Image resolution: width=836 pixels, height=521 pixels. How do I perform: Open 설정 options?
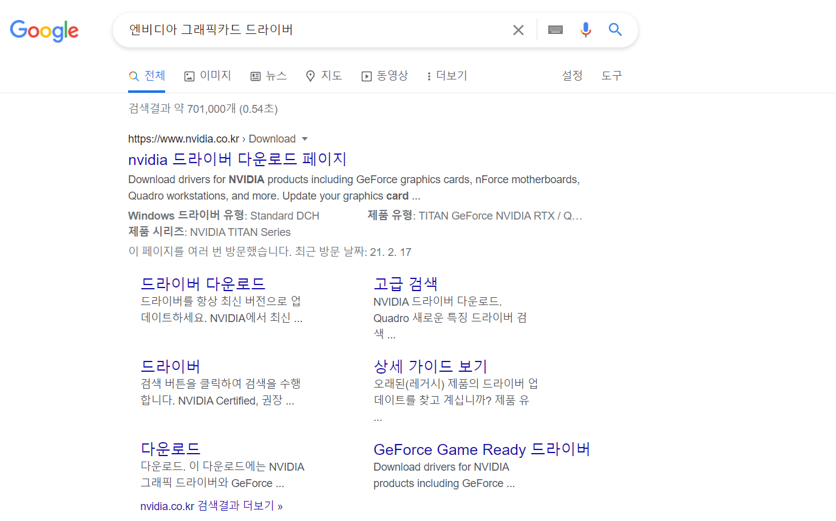(x=572, y=76)
